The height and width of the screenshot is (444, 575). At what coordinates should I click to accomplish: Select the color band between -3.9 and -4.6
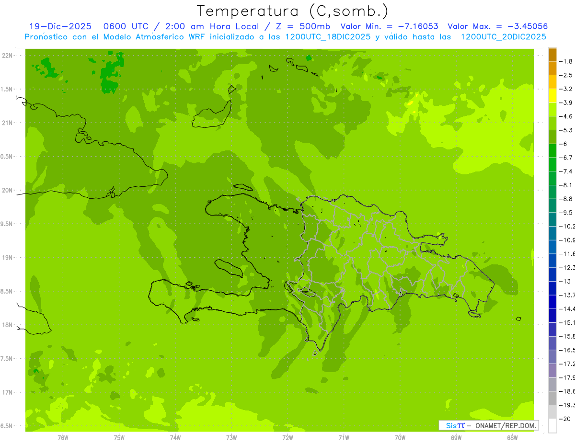click(x=552, y=110)
